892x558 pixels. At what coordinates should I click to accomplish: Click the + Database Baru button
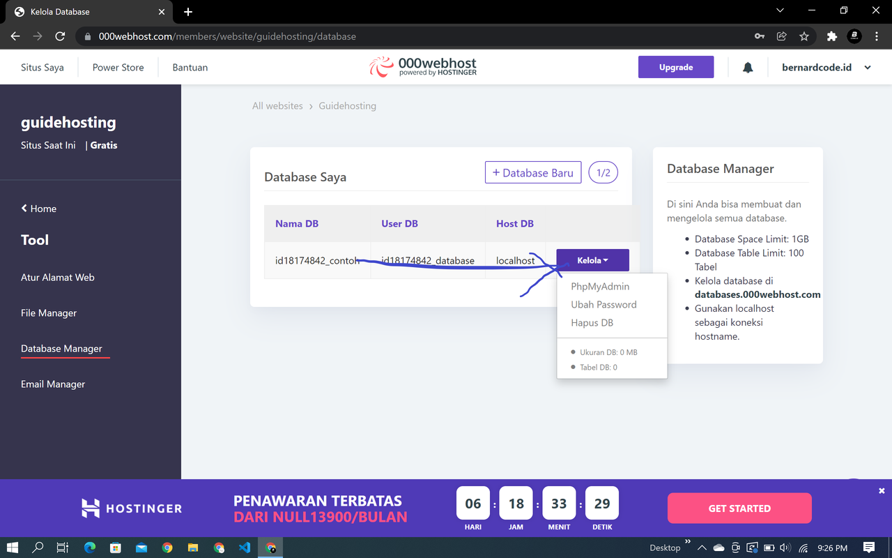pyautogui.click(x=533, y=173)
